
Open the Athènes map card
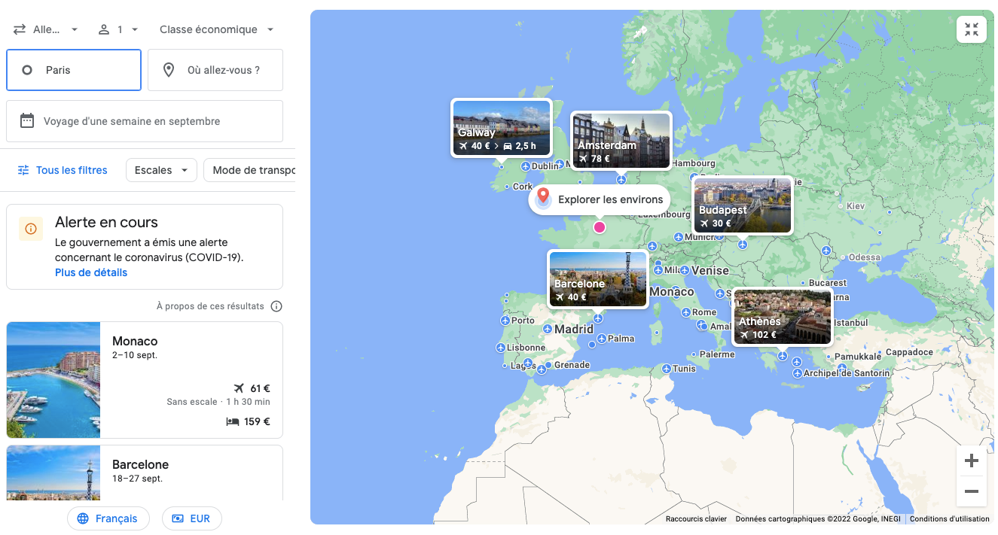(783, 317)
